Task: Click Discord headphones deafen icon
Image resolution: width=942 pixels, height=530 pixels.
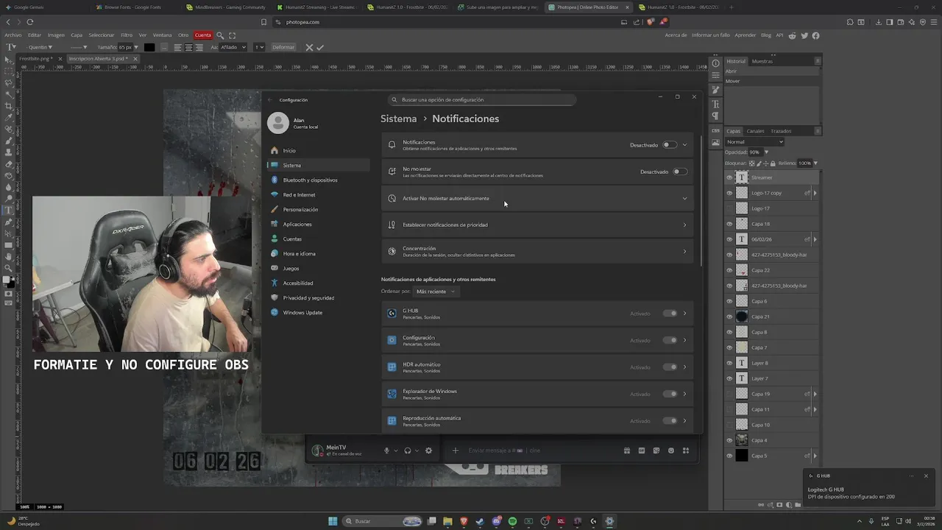Action: click(x=407, y=451)
